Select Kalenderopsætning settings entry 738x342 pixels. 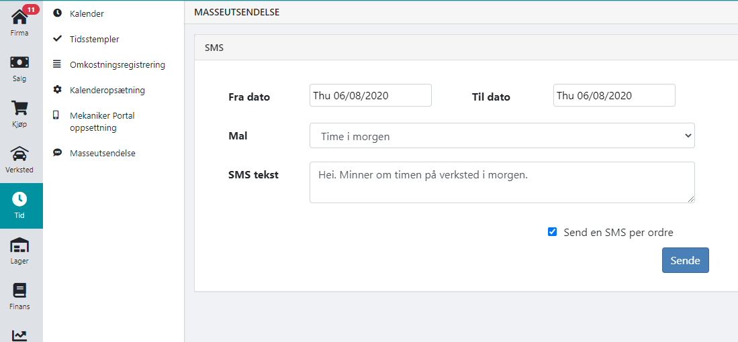tap(107, 90)
